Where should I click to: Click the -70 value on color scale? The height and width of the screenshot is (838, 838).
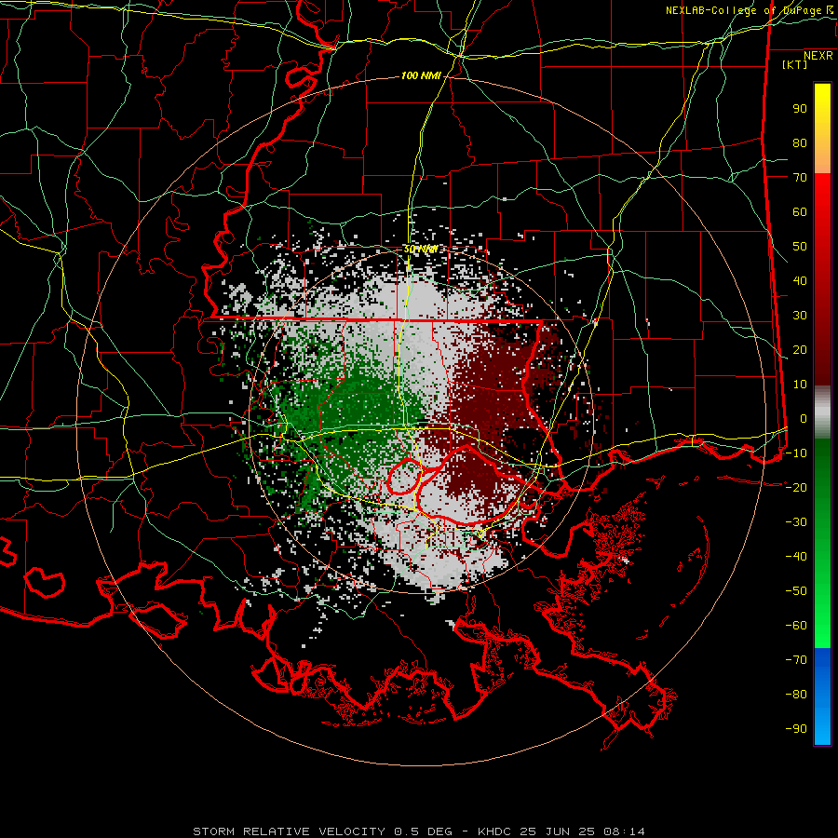(x=796, y=660)
